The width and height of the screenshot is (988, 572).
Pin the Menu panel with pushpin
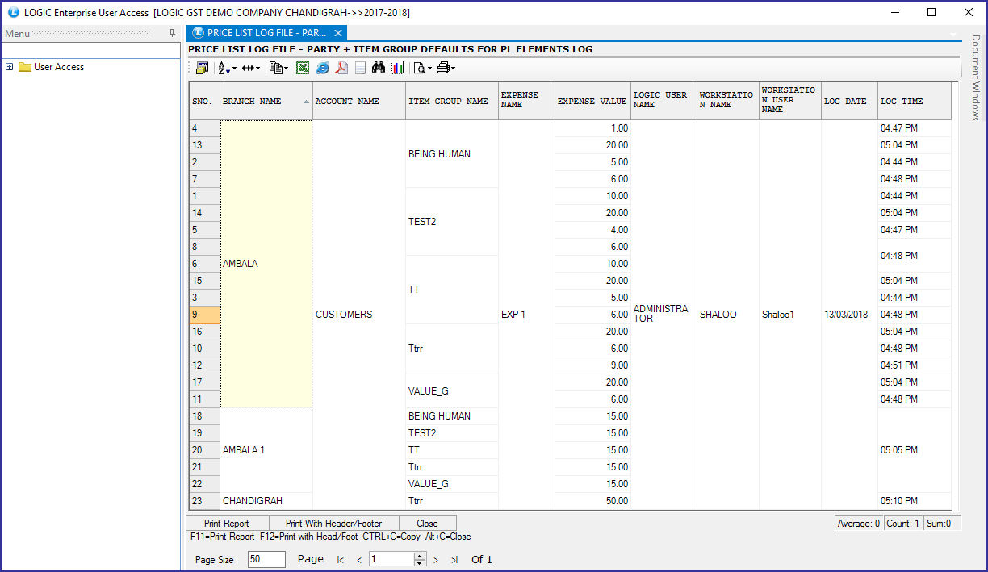click(172, 33)
